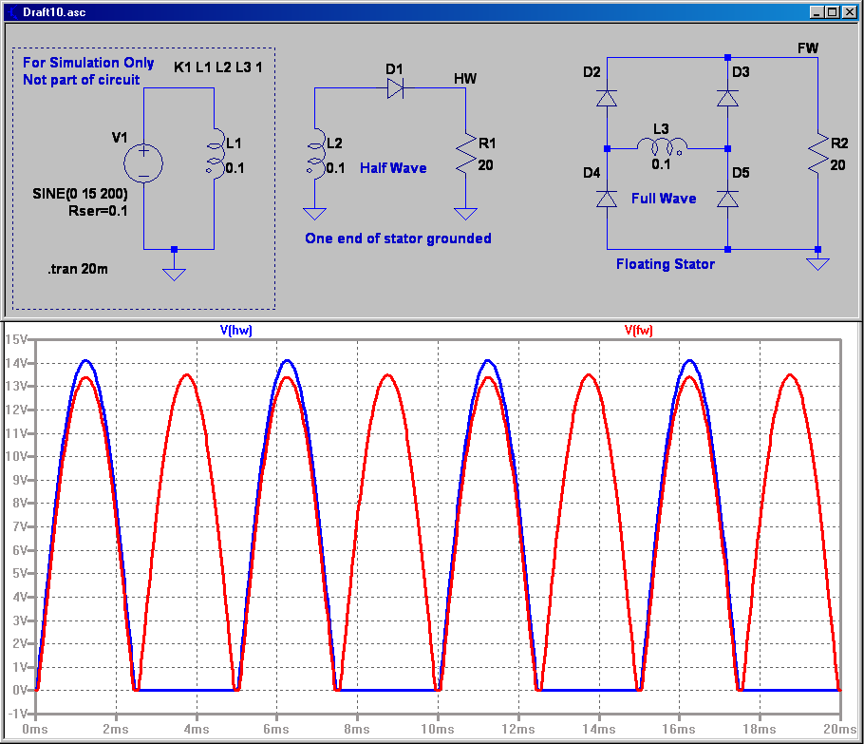864x744 pixels.
Task: Click the R1 resistor symbol
Action: click(x=466, y=153)
